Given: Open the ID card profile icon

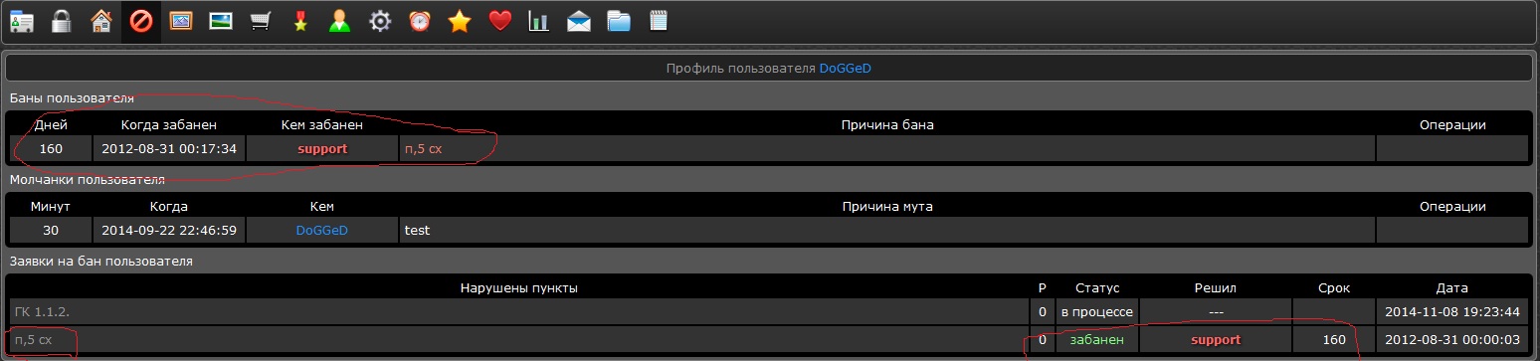Looking at the screenshot, I should pyautogui.click(x=21, y=21).
